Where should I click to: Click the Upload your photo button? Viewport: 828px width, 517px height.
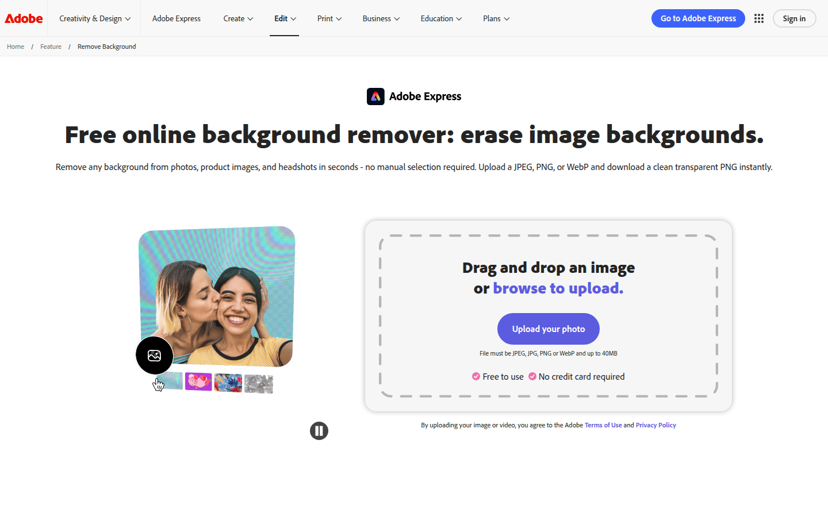[549, 329]
